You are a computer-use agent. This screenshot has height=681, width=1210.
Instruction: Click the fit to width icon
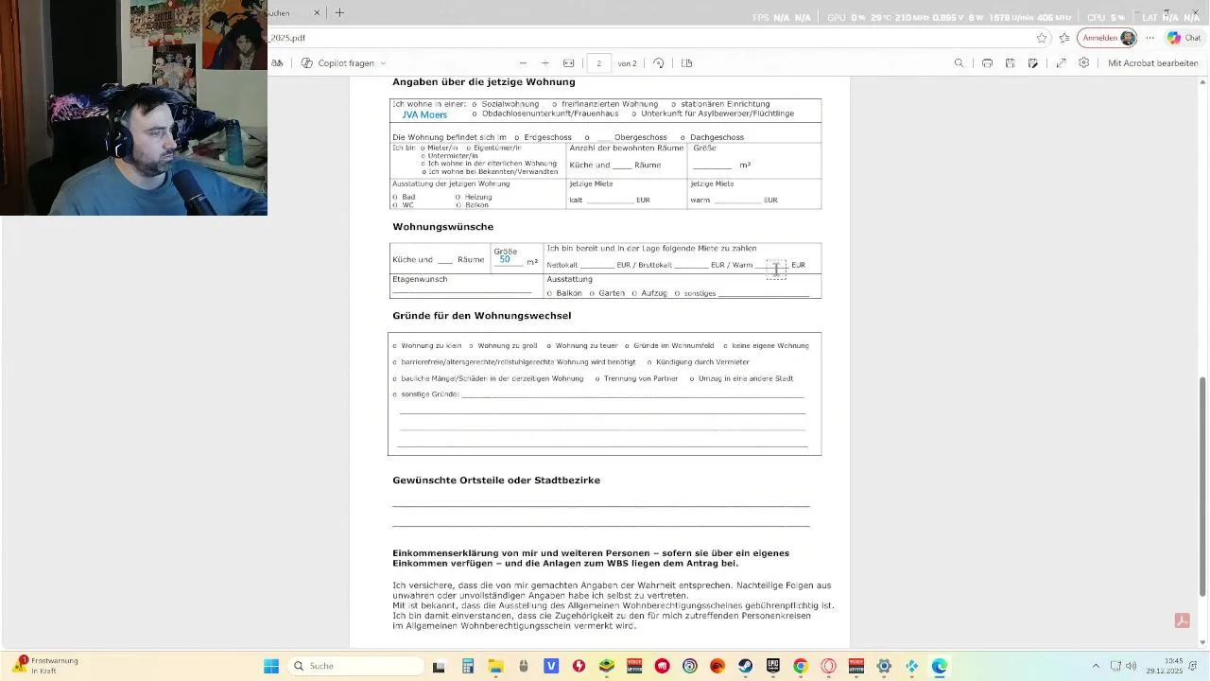pos(568,63)
